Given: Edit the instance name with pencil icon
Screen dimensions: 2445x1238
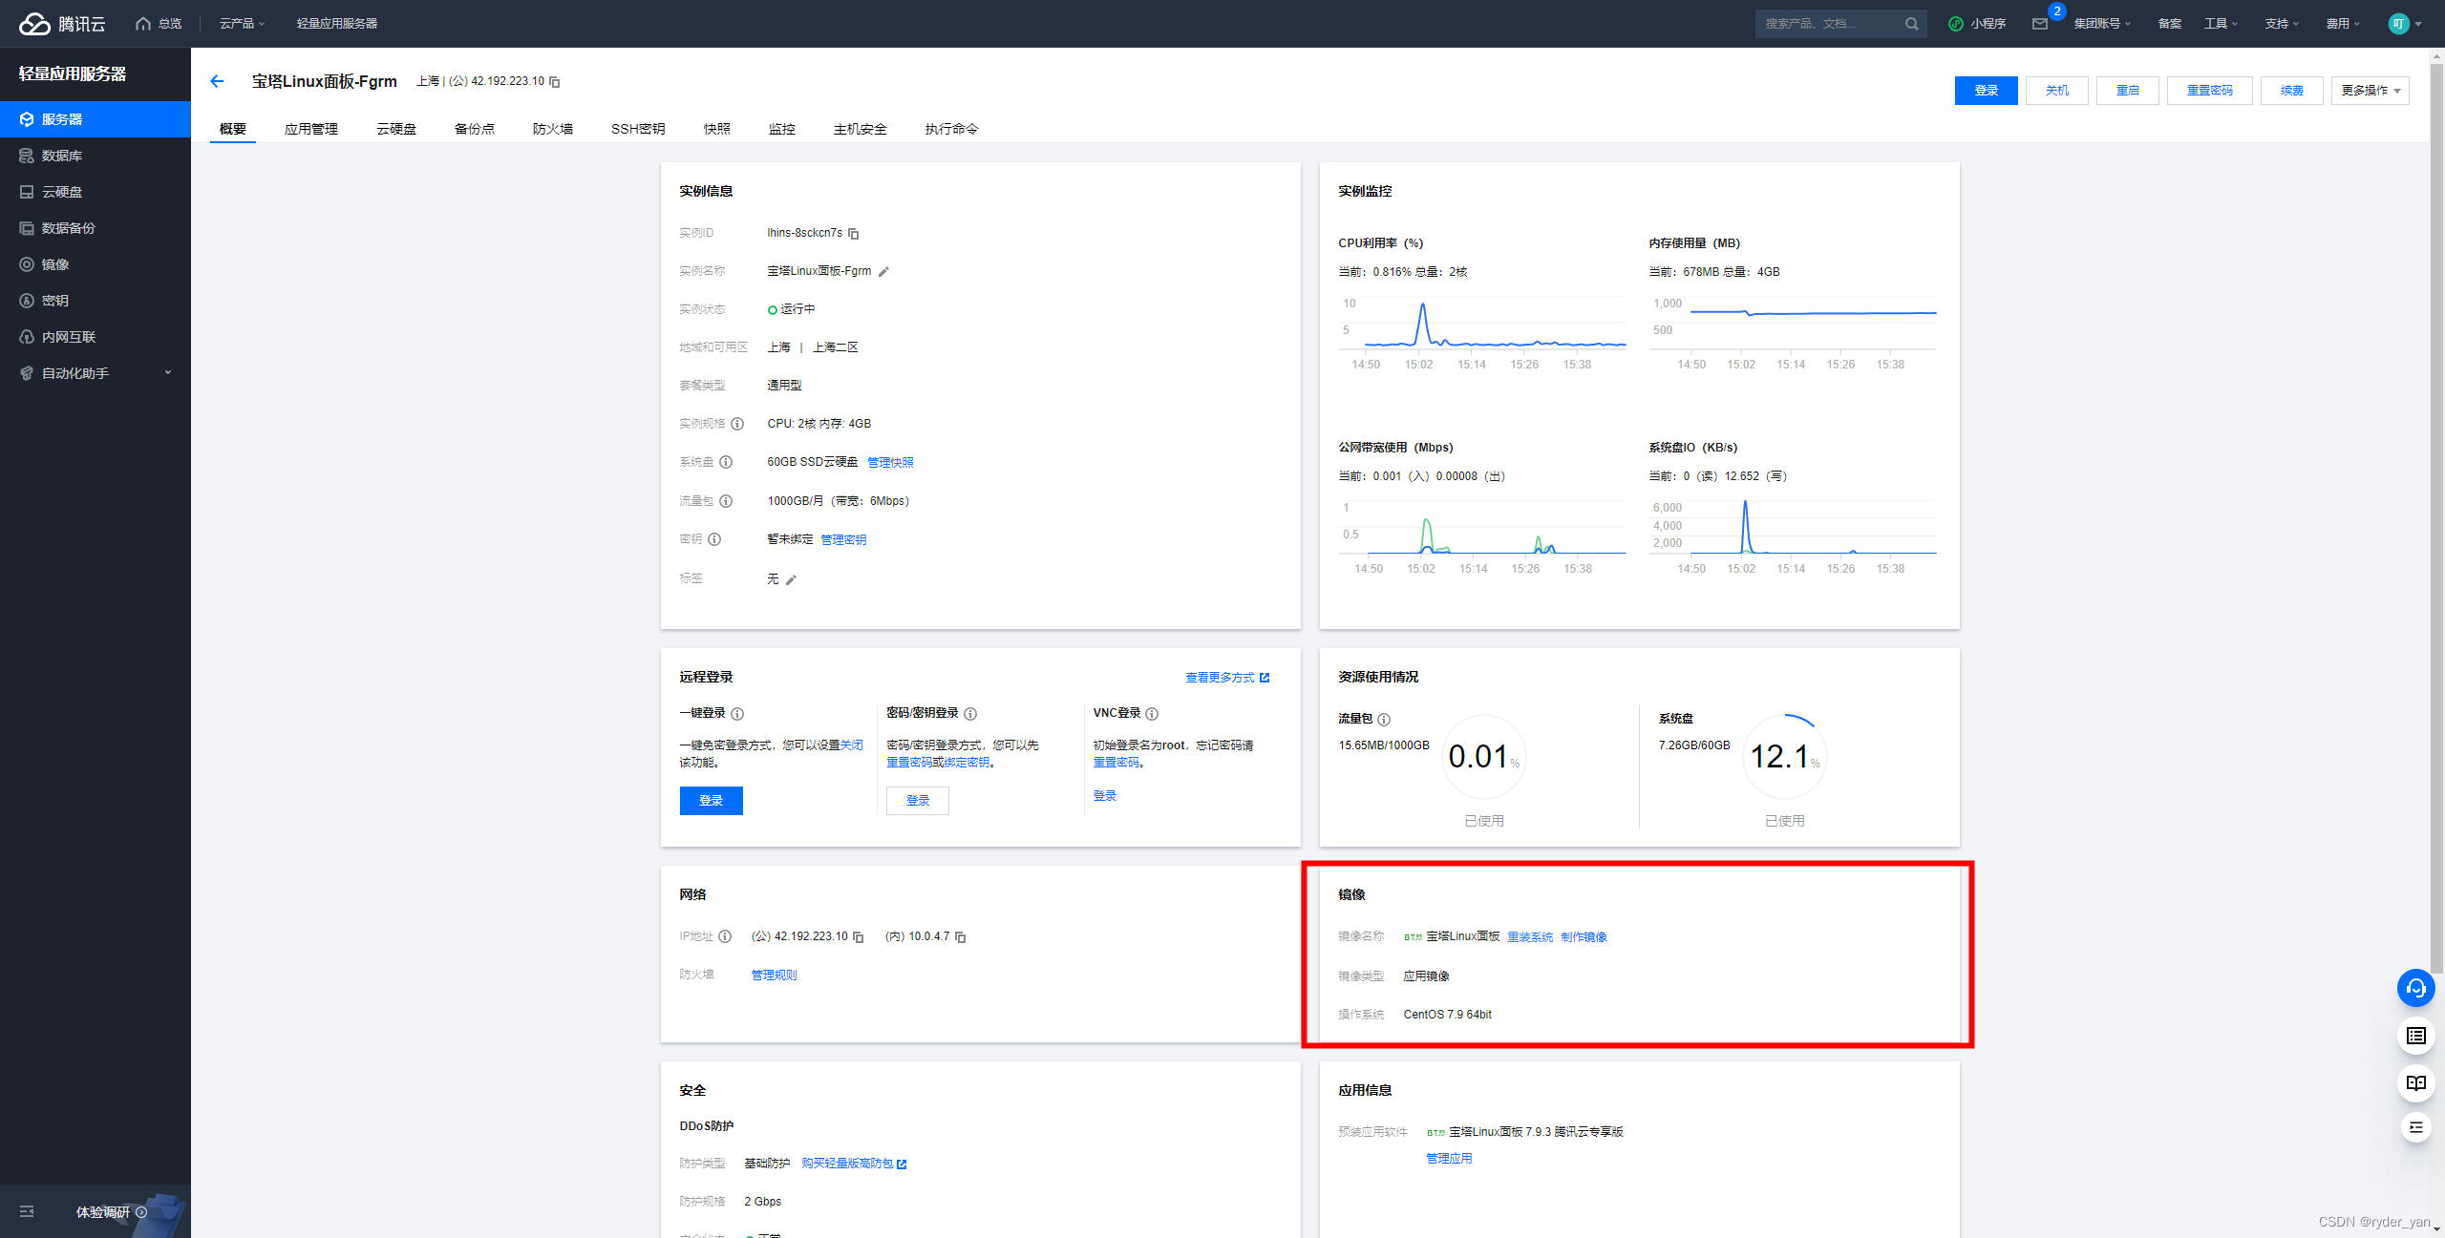Looking at the screenshot, I should tap(883, 272).
